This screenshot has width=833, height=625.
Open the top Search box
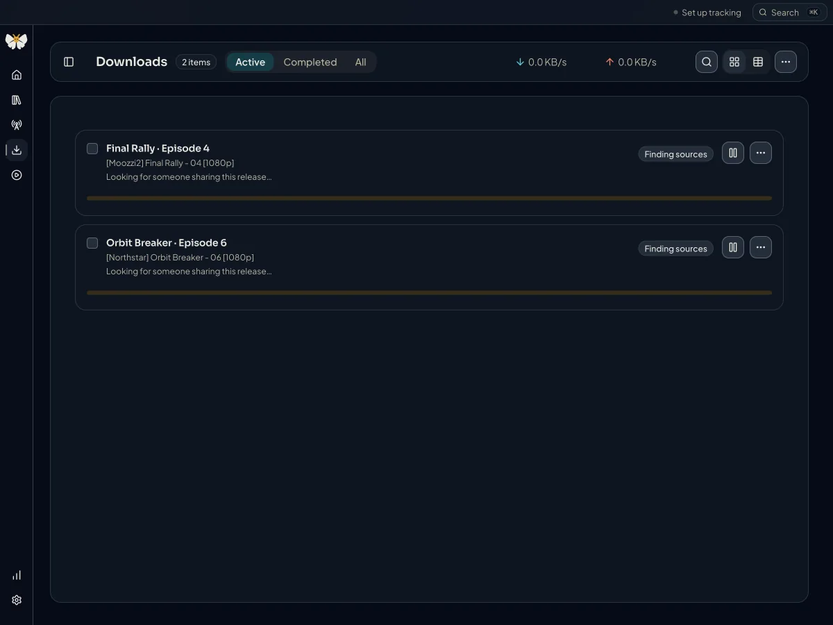(790, 12)
